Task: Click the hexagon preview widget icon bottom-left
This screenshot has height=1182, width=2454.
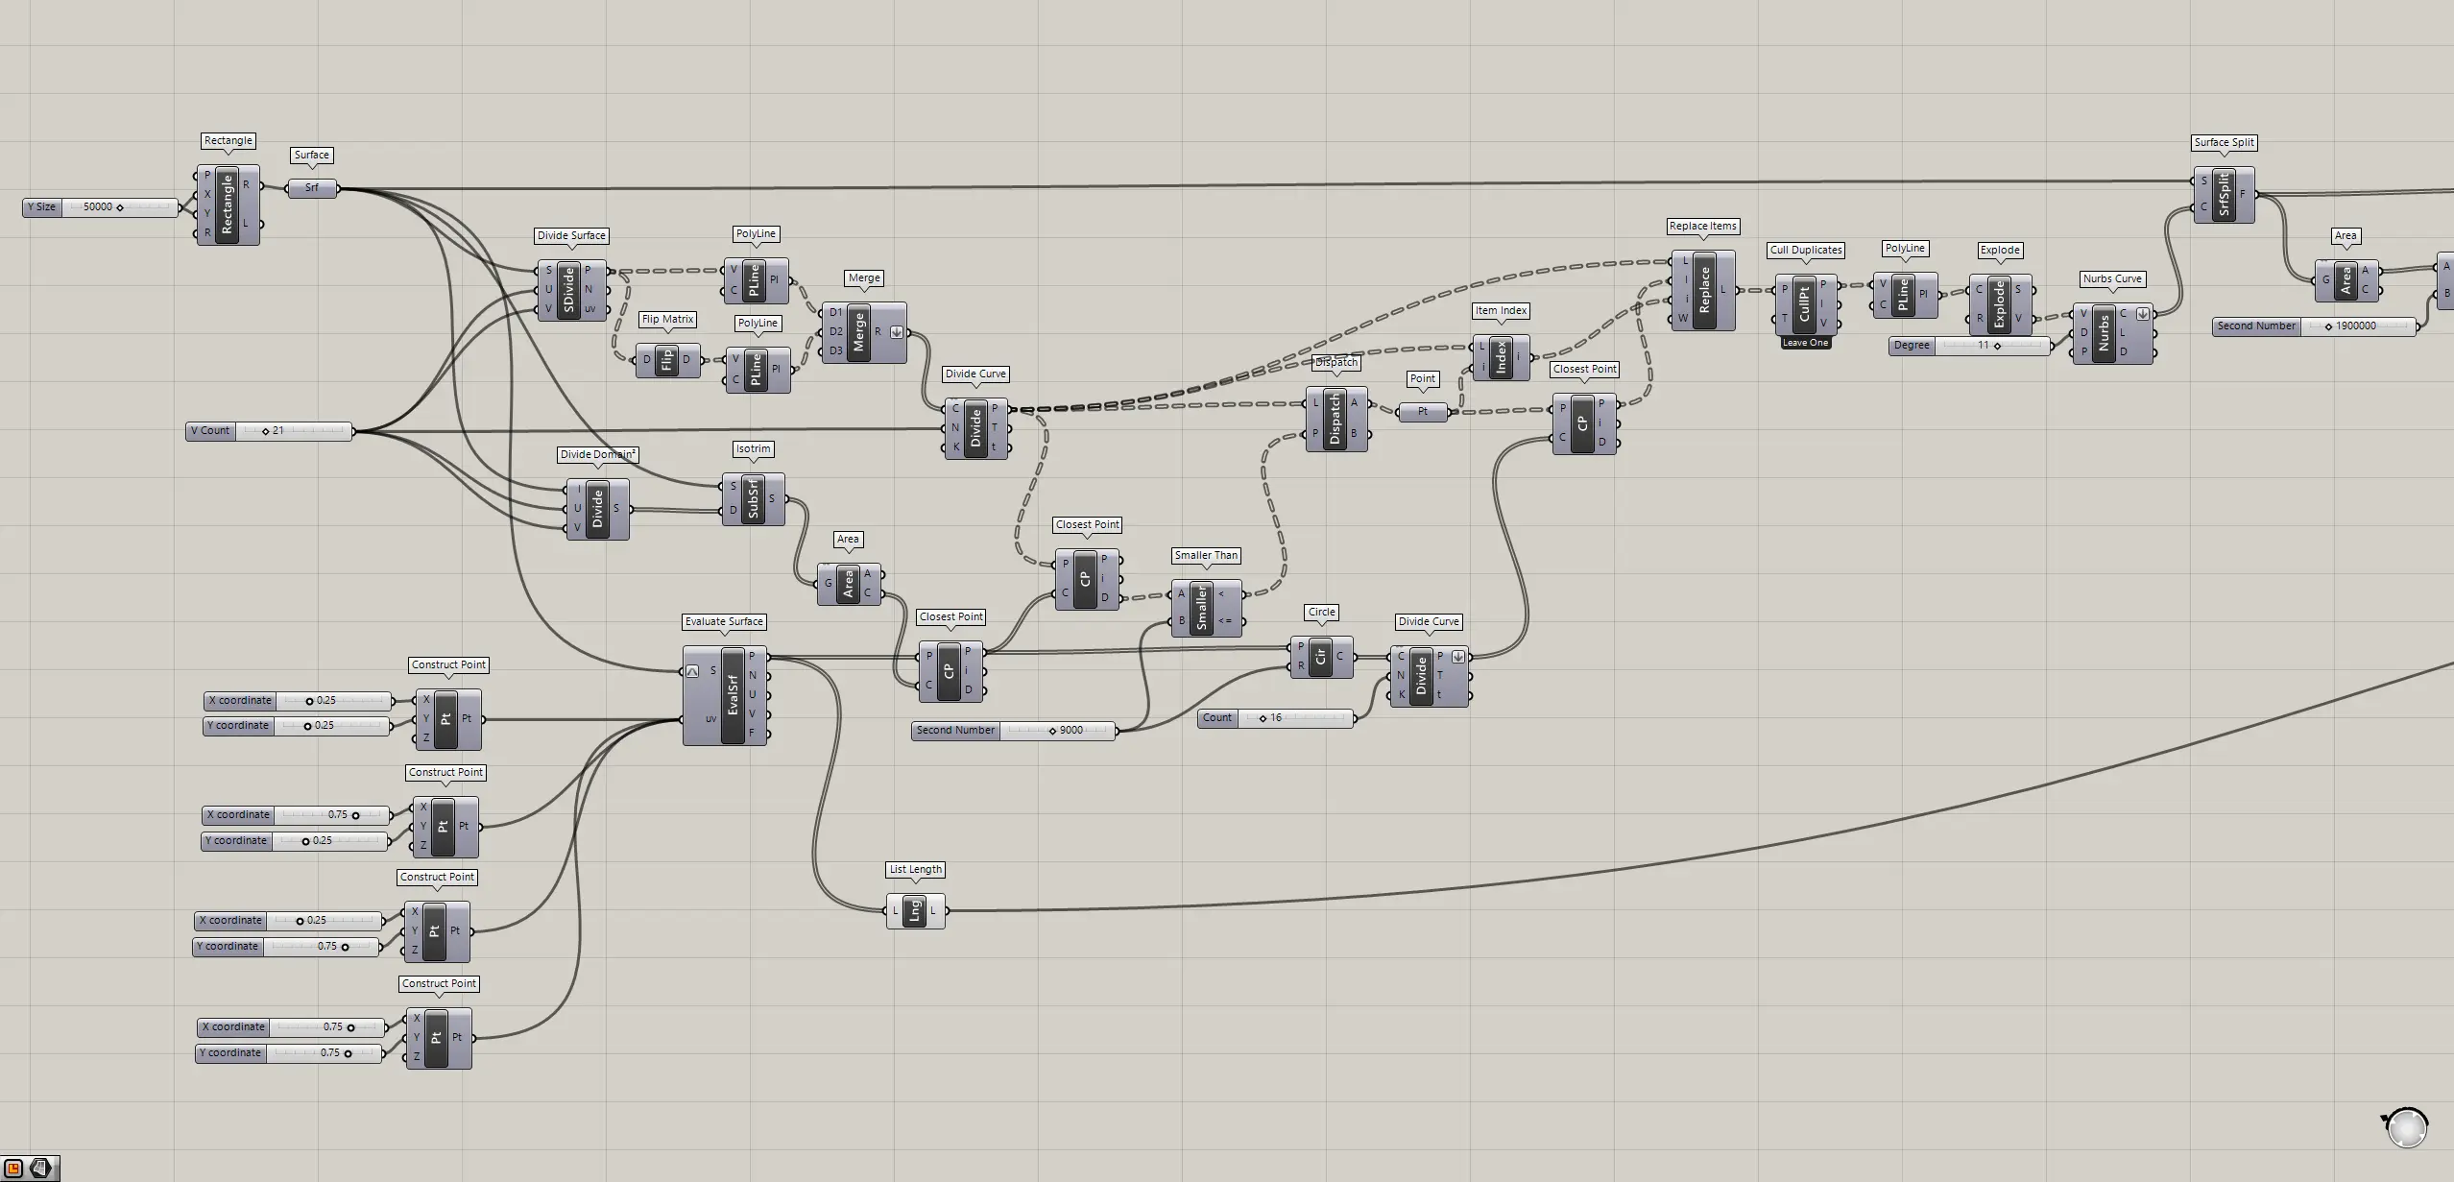Action: tap(39, 1168)
